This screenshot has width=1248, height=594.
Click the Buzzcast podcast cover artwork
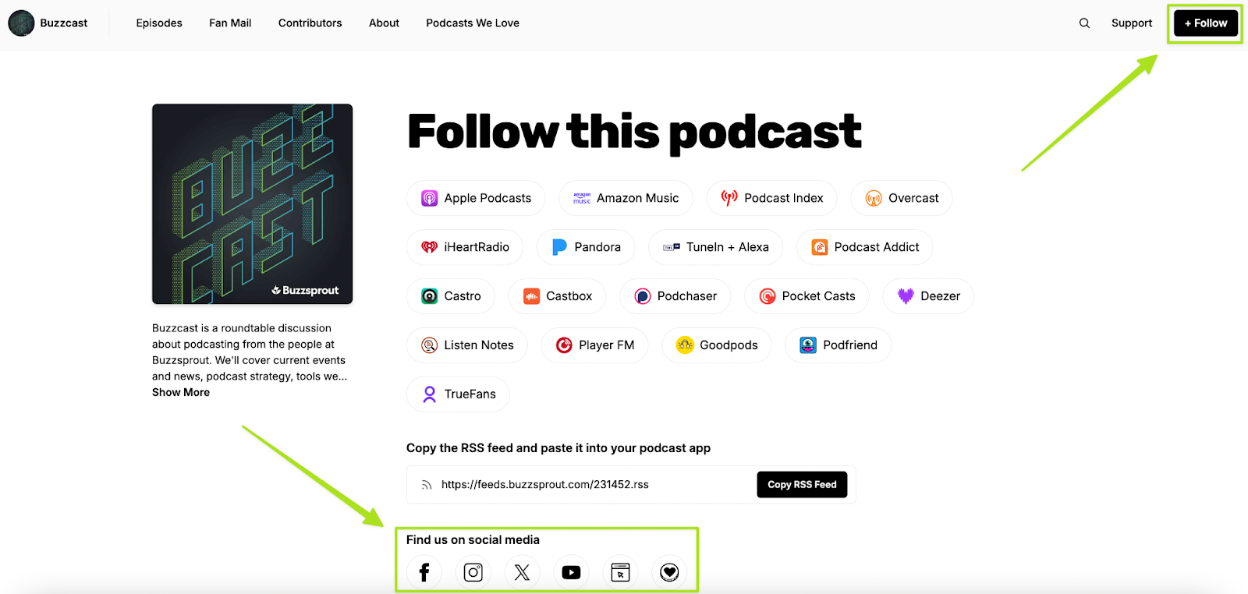pyautogui.click(x=252, y=204)
